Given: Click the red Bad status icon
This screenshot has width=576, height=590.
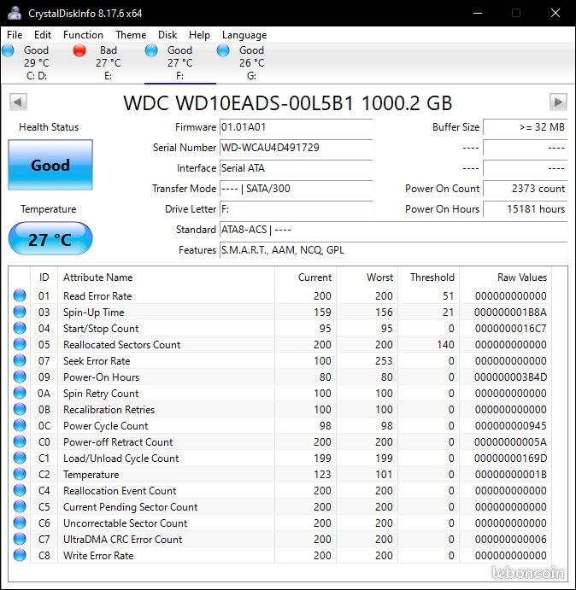Looking at the screenshot, I should click(79, 50).
